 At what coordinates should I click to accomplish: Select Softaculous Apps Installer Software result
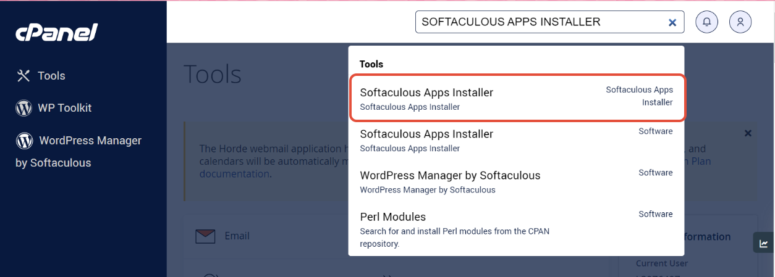coord(517,140)
